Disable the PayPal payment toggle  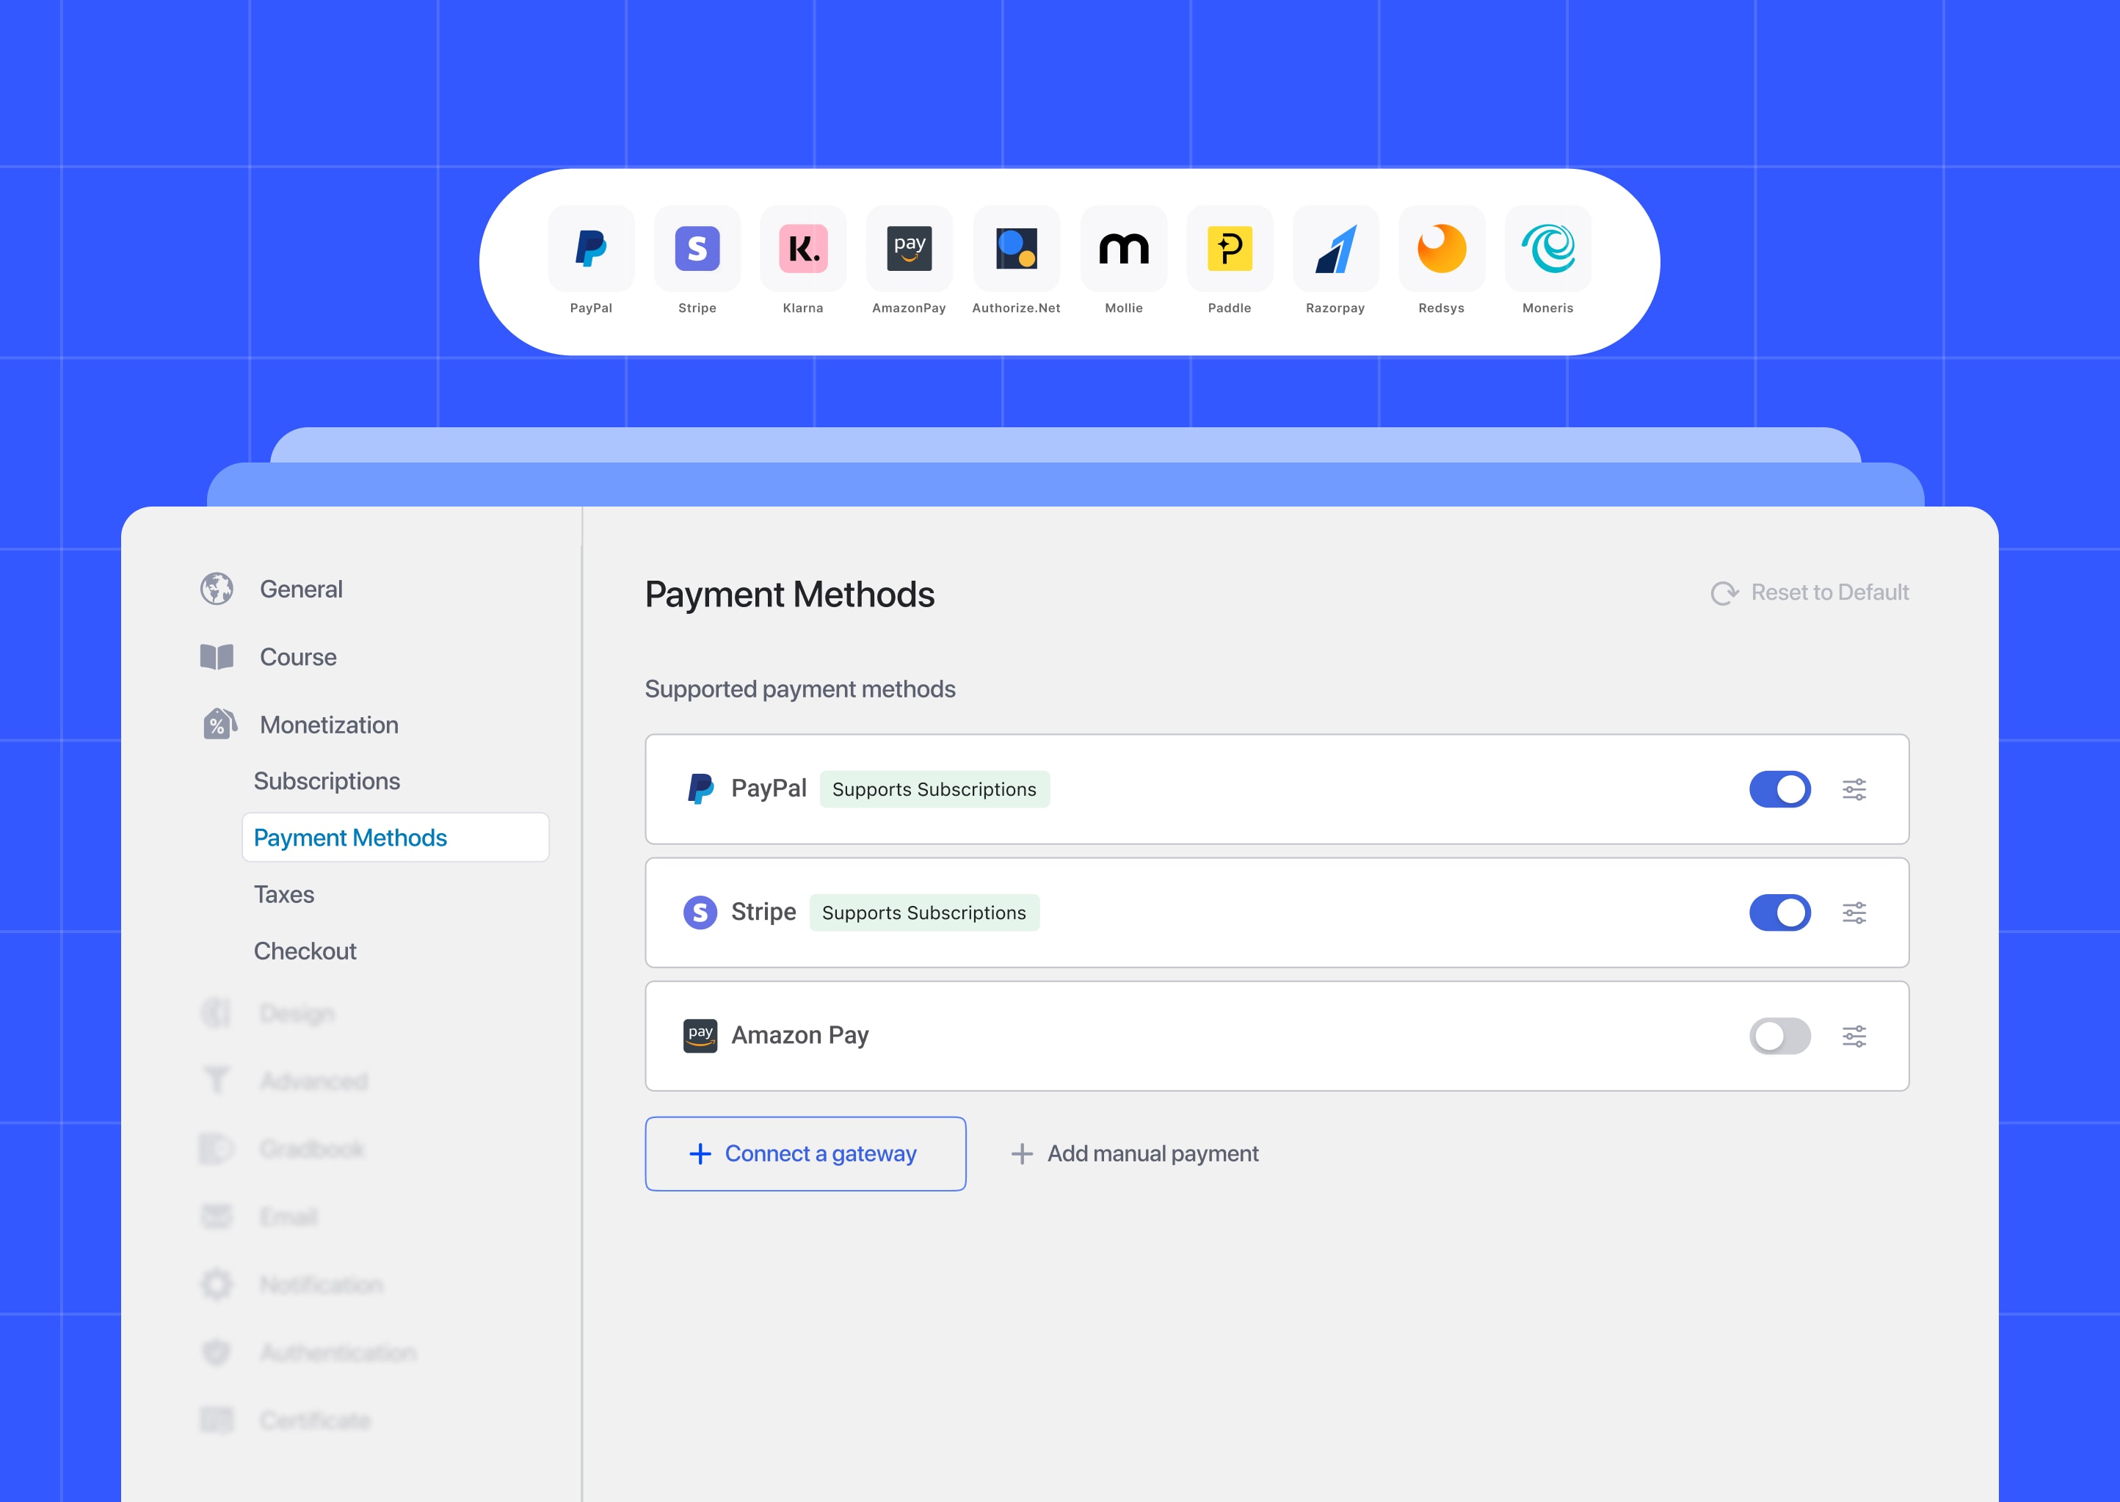pyautogui.click(x=1780, y=789)
